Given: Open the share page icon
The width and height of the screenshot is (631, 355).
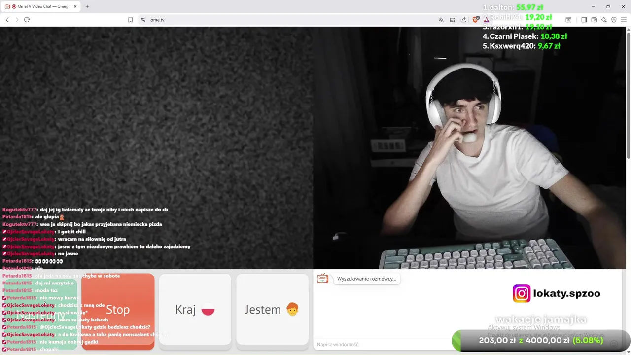Looking at the screenshot, I should point(463,20).
